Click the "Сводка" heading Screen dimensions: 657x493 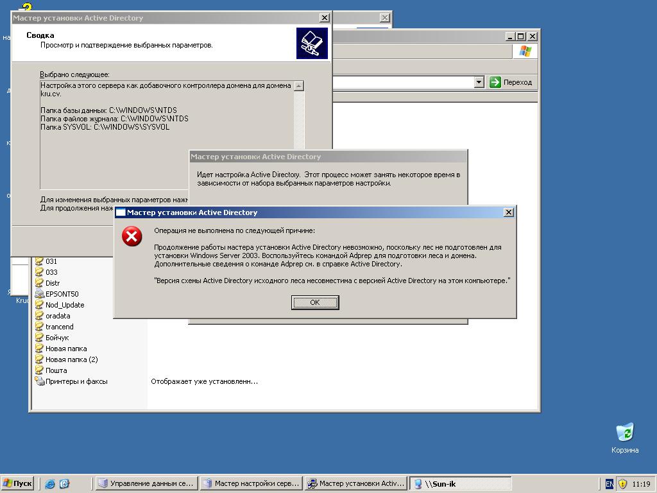coord(40,35)
